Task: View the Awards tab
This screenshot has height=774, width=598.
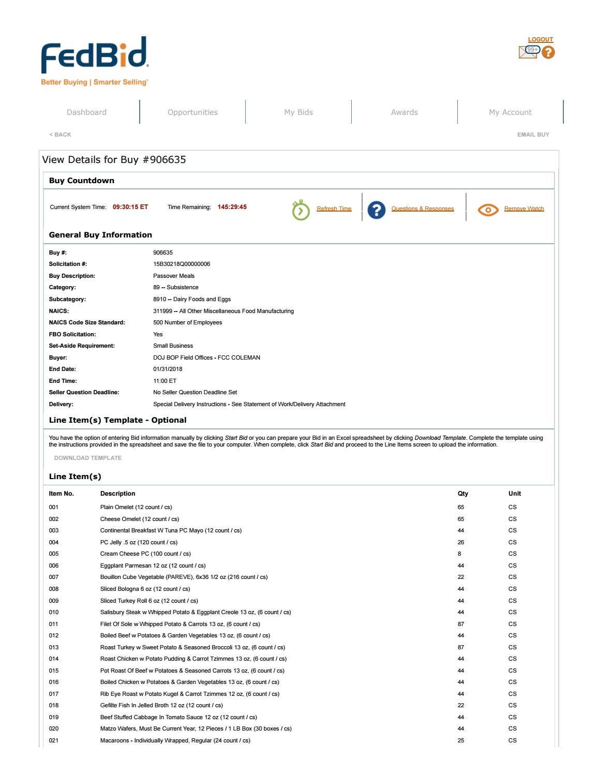Action: 404,112
